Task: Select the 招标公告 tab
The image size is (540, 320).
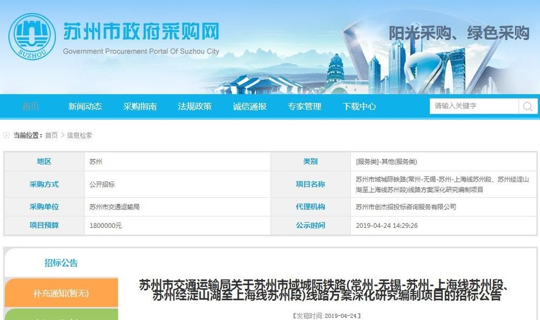Action: (x=61, y=263)
